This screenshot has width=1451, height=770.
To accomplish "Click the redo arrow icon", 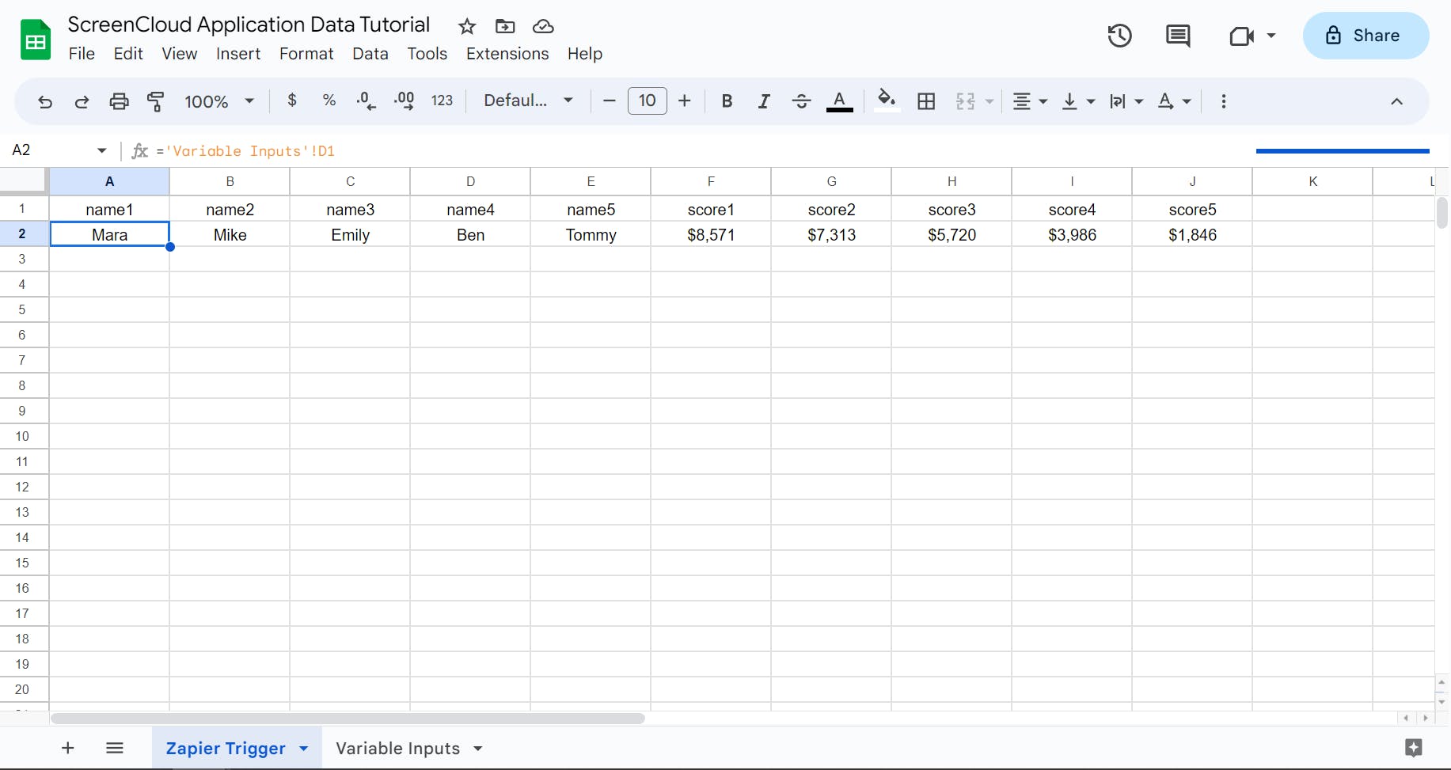I will pos(82,101).
